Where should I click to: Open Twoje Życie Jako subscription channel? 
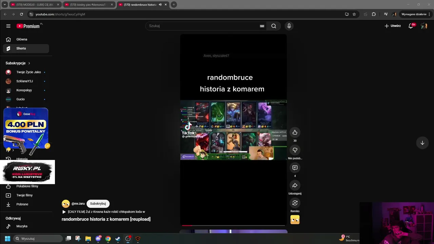(26, 72)
